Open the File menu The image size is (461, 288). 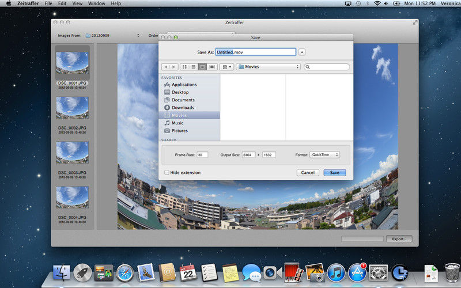(x=48, y=3)
